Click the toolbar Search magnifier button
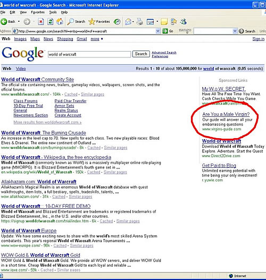266x280 pixels. (x=76, y=22)
